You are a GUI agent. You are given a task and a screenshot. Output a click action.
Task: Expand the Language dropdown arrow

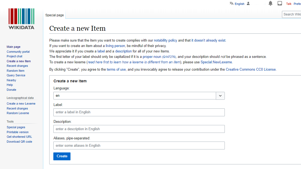coord(220,96)
